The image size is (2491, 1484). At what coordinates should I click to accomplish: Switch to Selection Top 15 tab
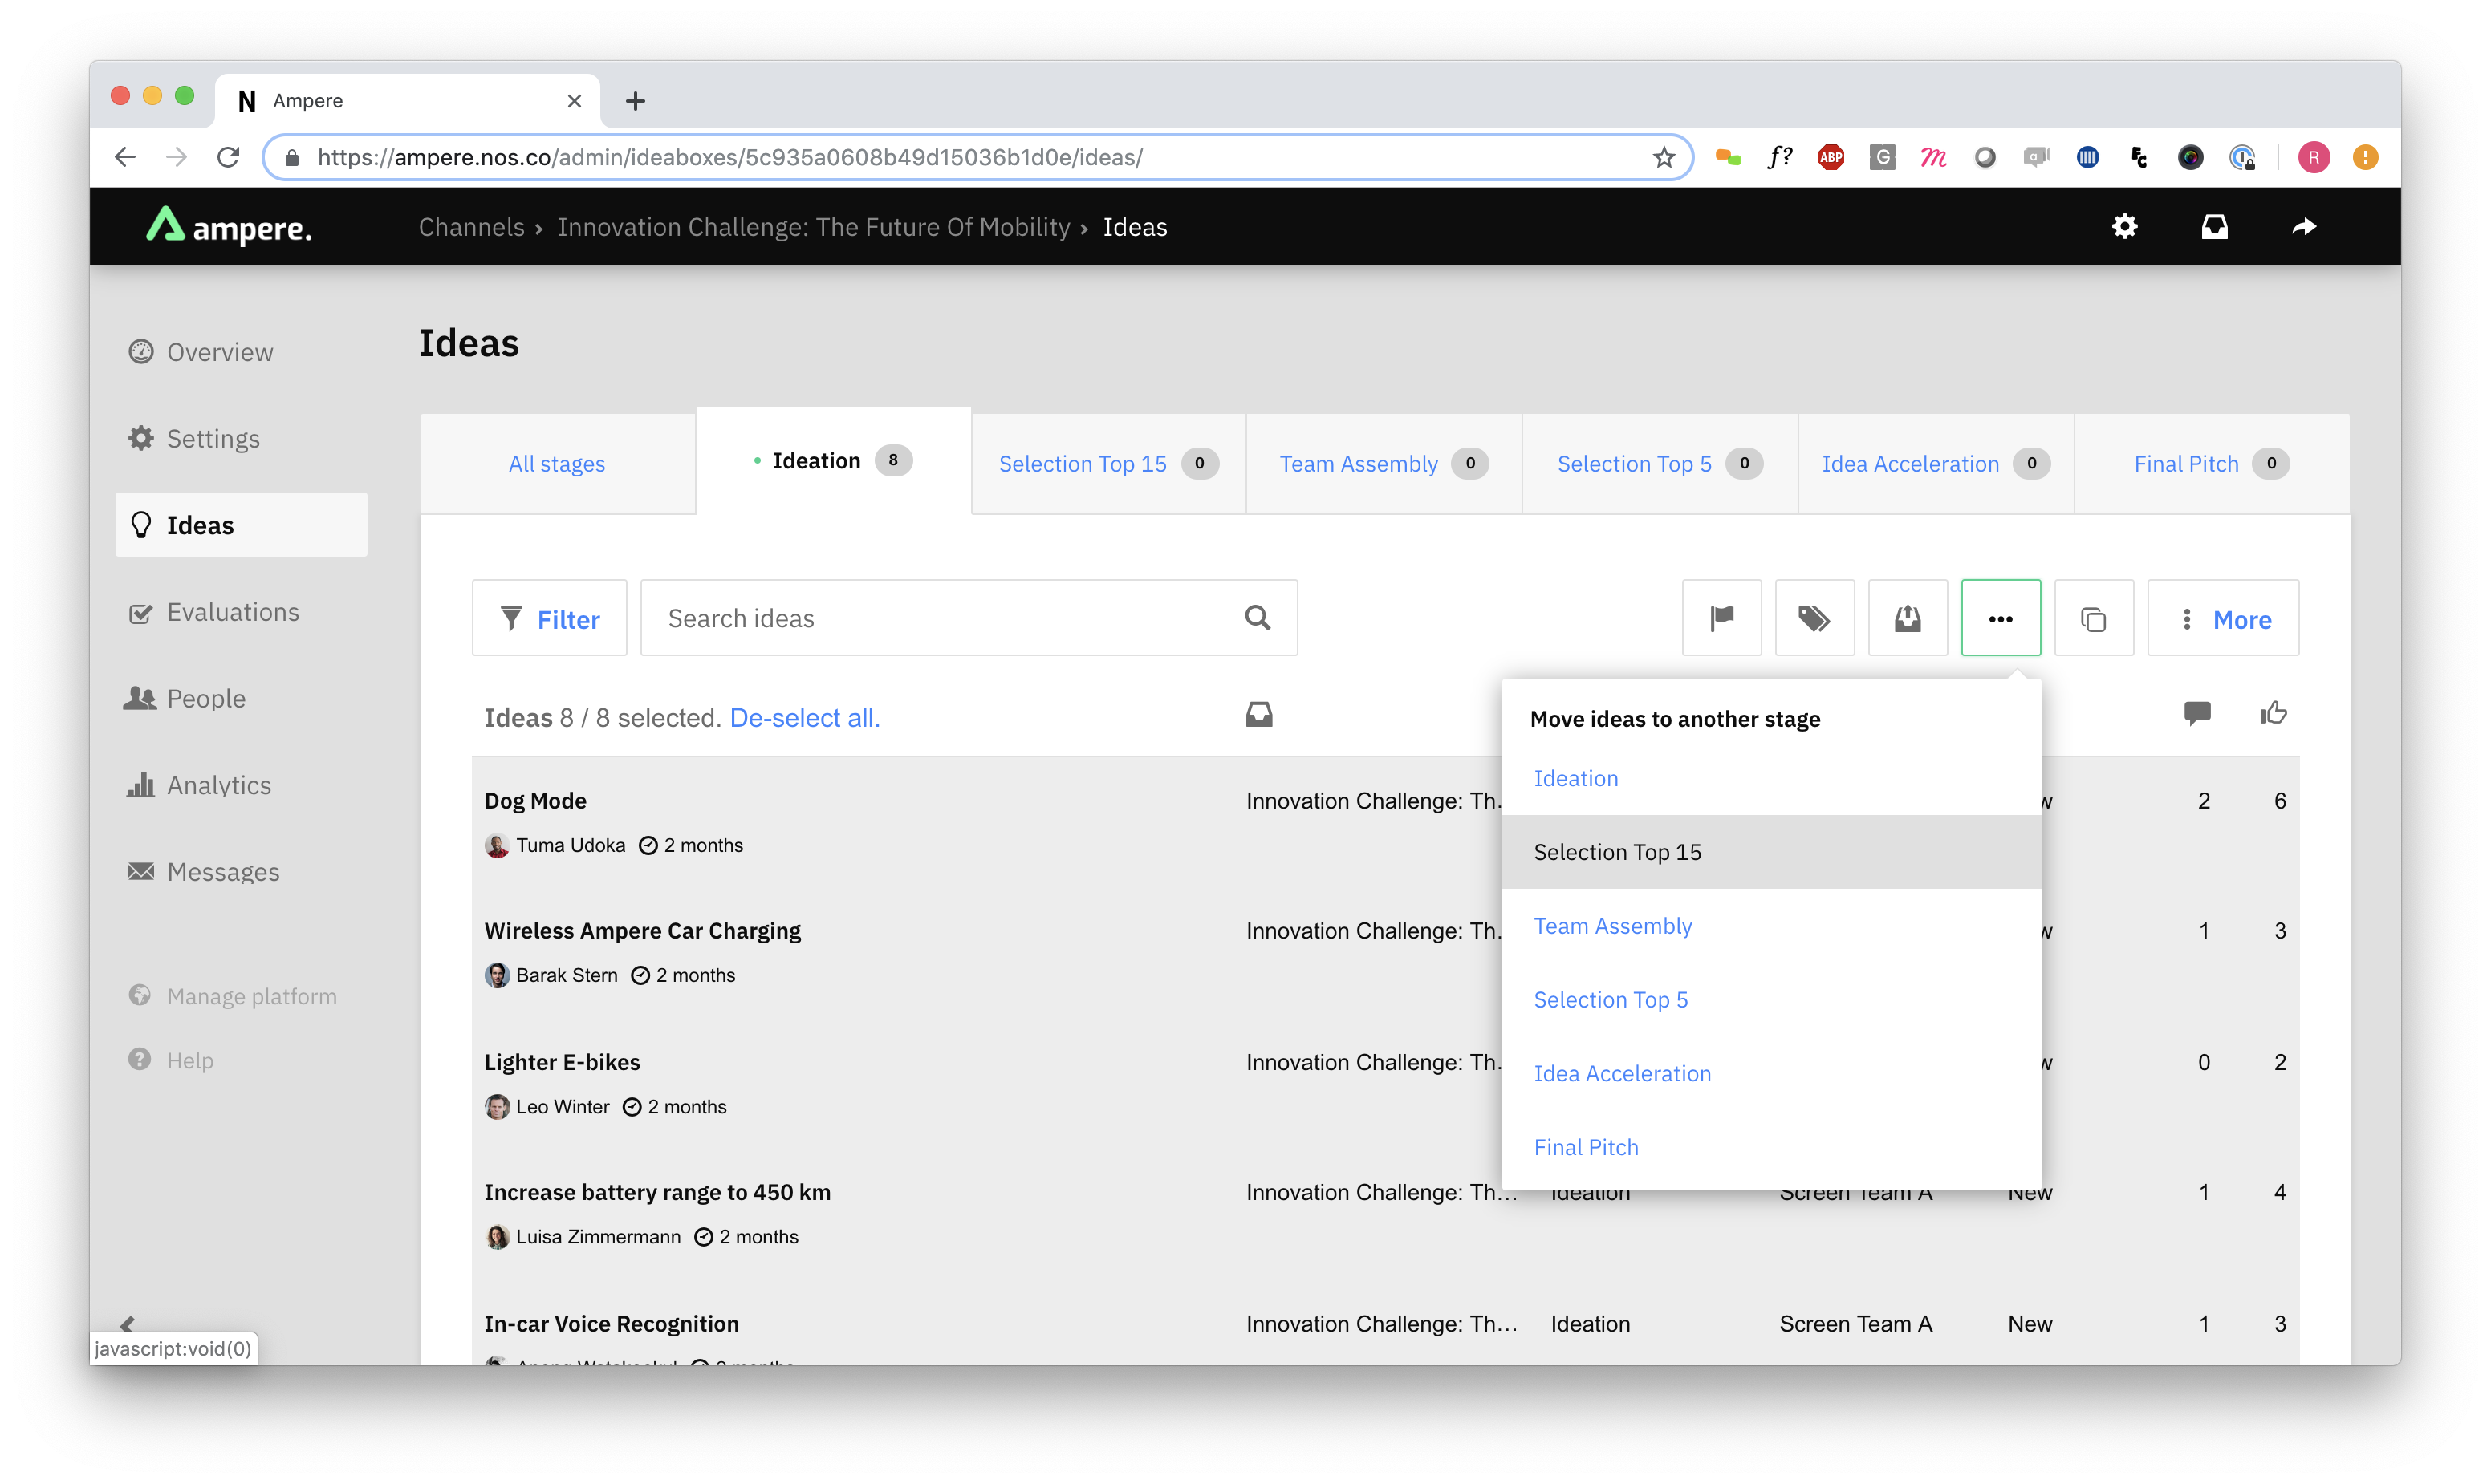[x=1108, y=463]
